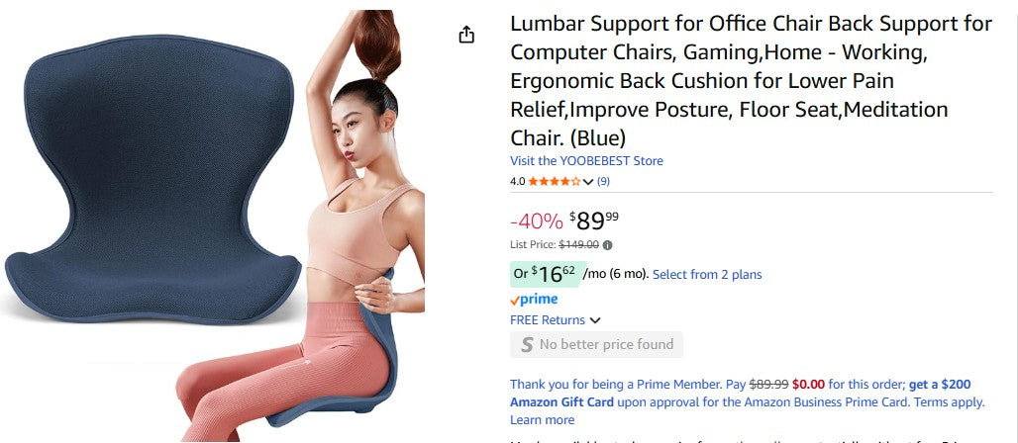
Task: Visit the YOOBEBEST Store link
Action: click(x=586, y=160)
